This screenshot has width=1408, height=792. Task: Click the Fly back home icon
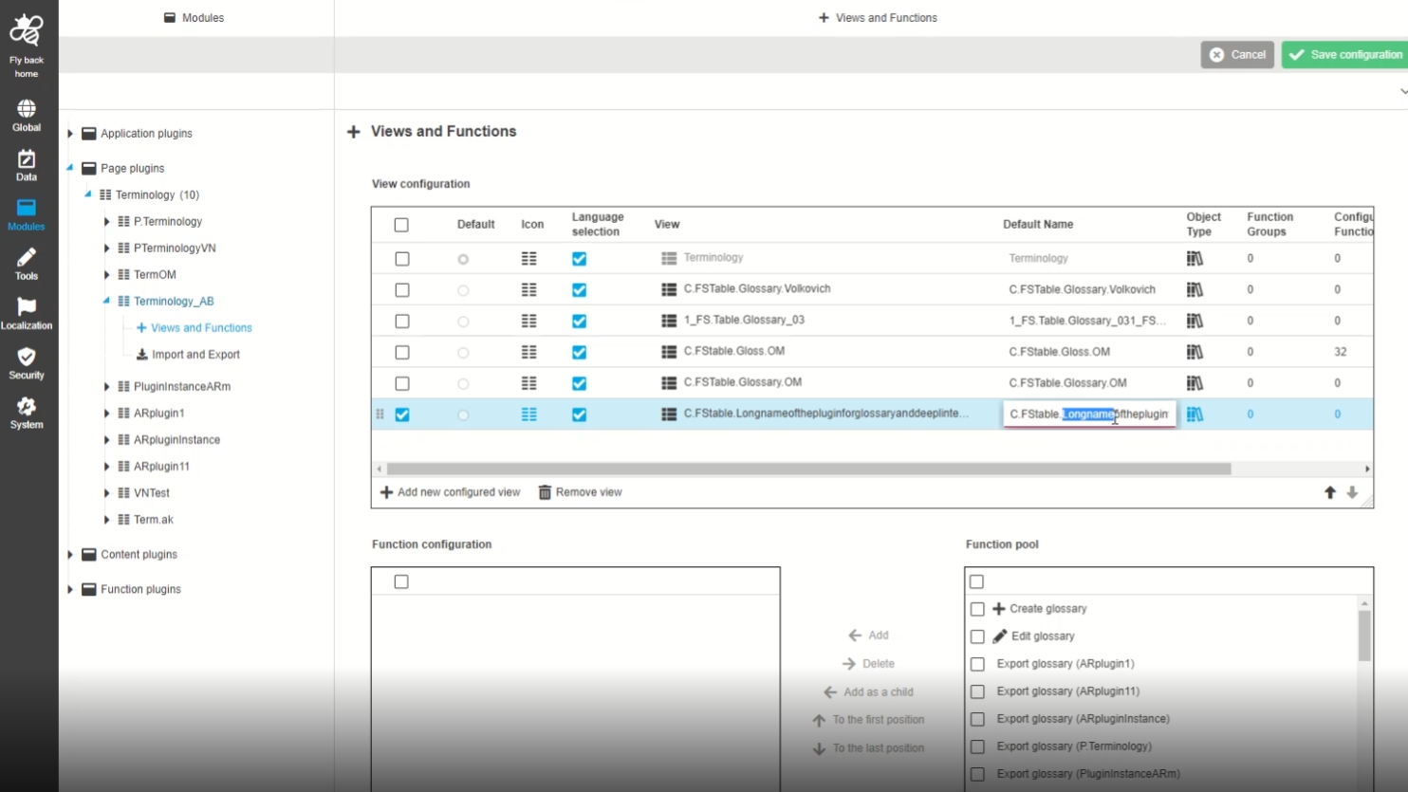(27, 31)
